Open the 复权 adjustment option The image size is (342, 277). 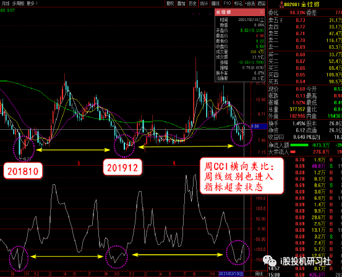pyautogui.click(x=170, y=3)
